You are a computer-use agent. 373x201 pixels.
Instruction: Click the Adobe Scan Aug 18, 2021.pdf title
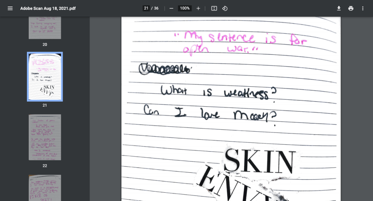coord(48,8)
